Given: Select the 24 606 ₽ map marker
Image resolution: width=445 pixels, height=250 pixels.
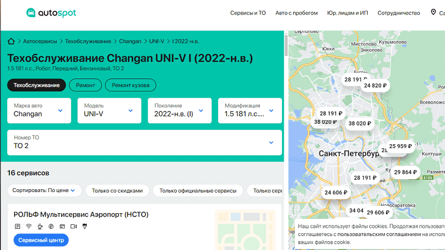Looking at the screenshot, I should pyautogui.click(x=336, y=192).
